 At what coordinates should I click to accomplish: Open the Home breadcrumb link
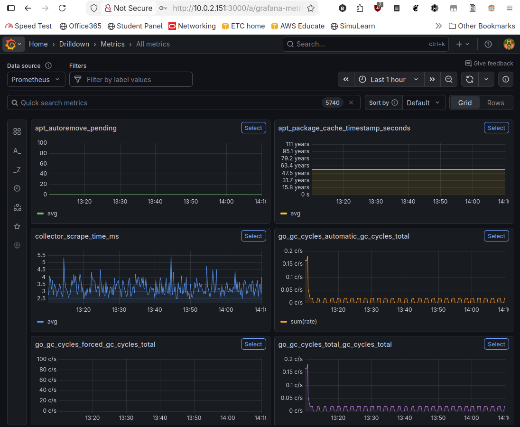[x=38, y=44]
